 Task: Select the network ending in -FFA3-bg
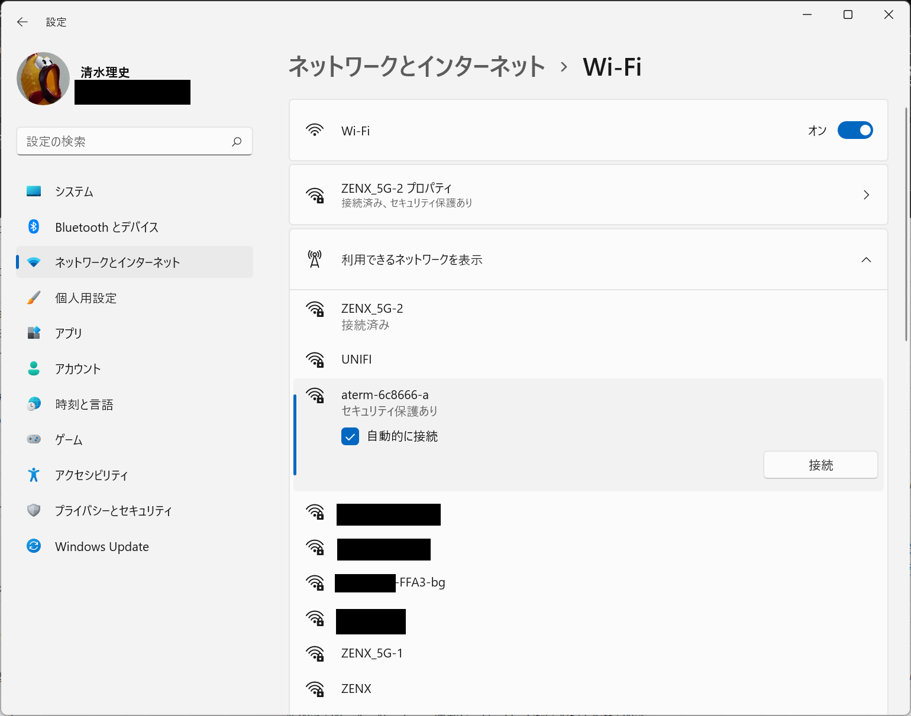589,582
